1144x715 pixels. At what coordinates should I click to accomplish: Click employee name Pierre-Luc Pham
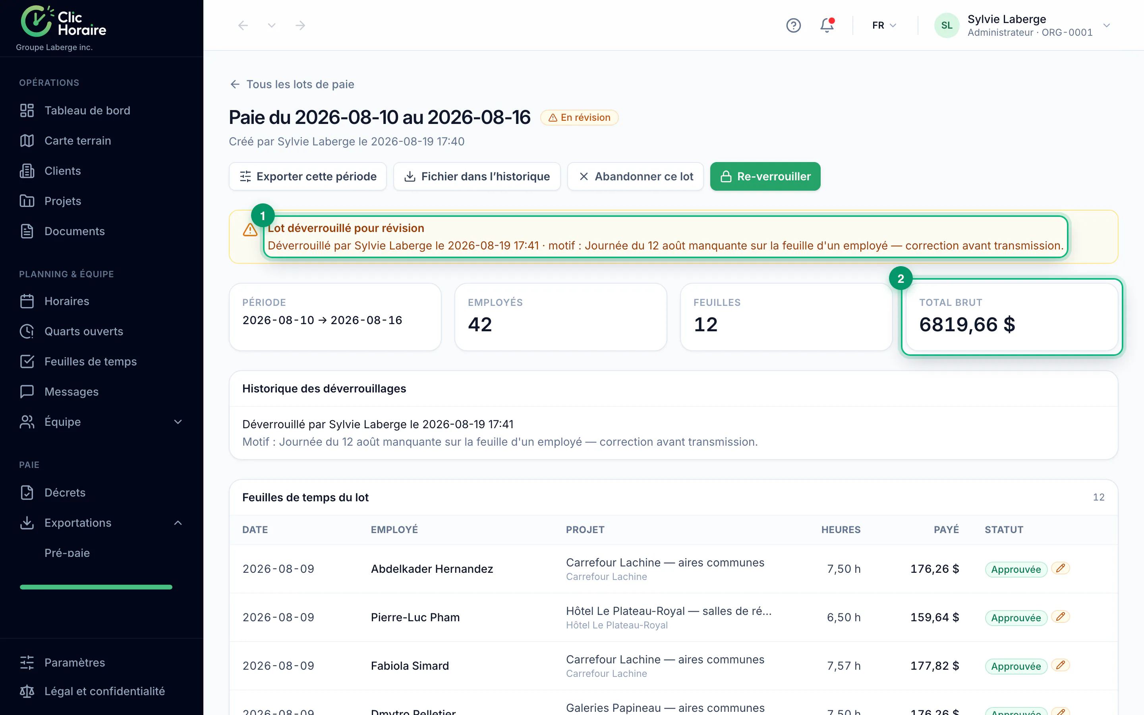[415, 617]
